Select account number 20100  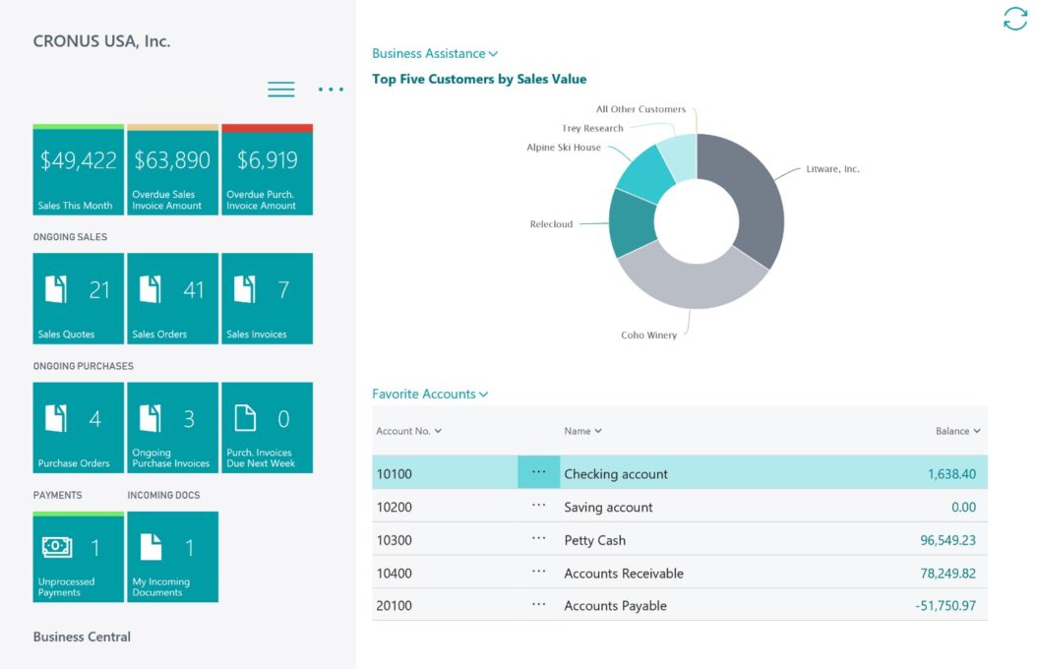(395, 605)
